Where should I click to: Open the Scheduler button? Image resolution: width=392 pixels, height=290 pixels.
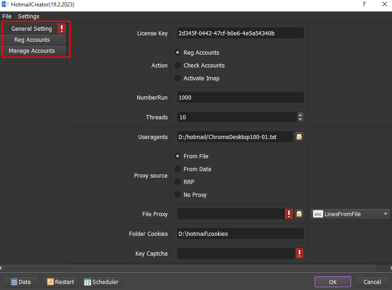[x=101, y=282]
